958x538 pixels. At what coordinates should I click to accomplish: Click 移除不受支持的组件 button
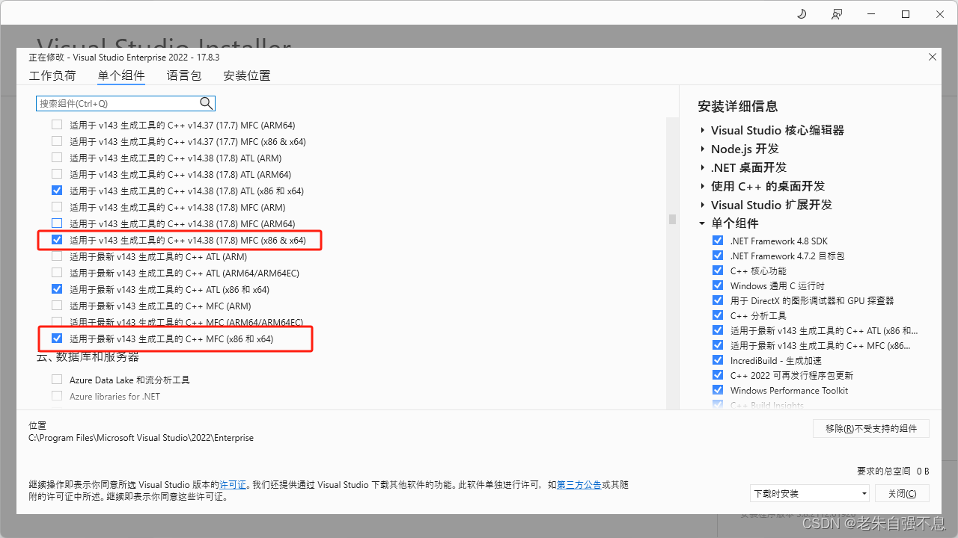[871, 428]
